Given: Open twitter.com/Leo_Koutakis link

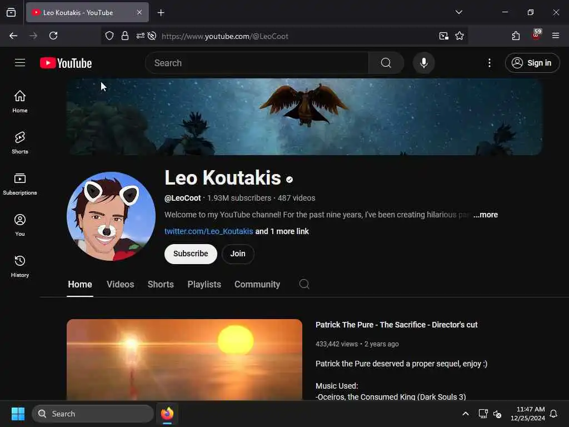Looking at the screenshot, I should click(x=209, y=231).
